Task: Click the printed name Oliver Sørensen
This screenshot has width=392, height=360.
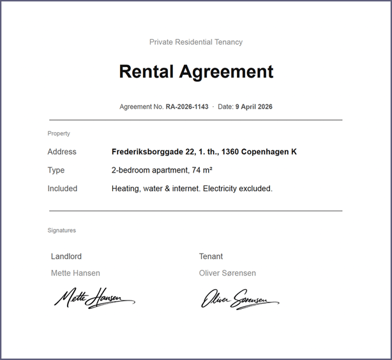Action: click(x=227, y=273)
